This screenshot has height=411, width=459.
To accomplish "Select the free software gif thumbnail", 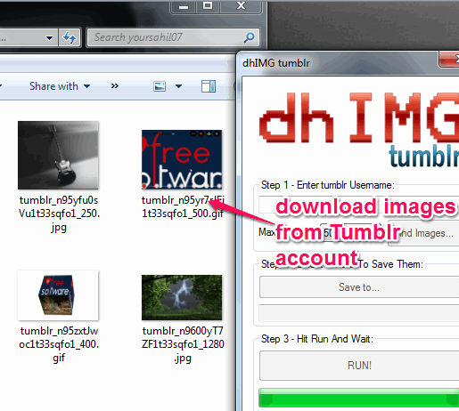I will coord(182,159).
